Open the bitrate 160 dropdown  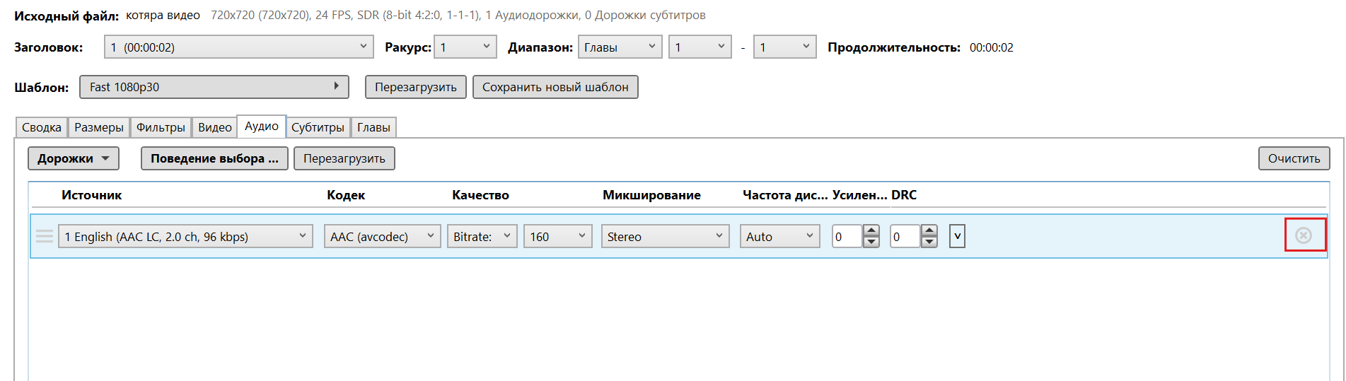(557, 236)
